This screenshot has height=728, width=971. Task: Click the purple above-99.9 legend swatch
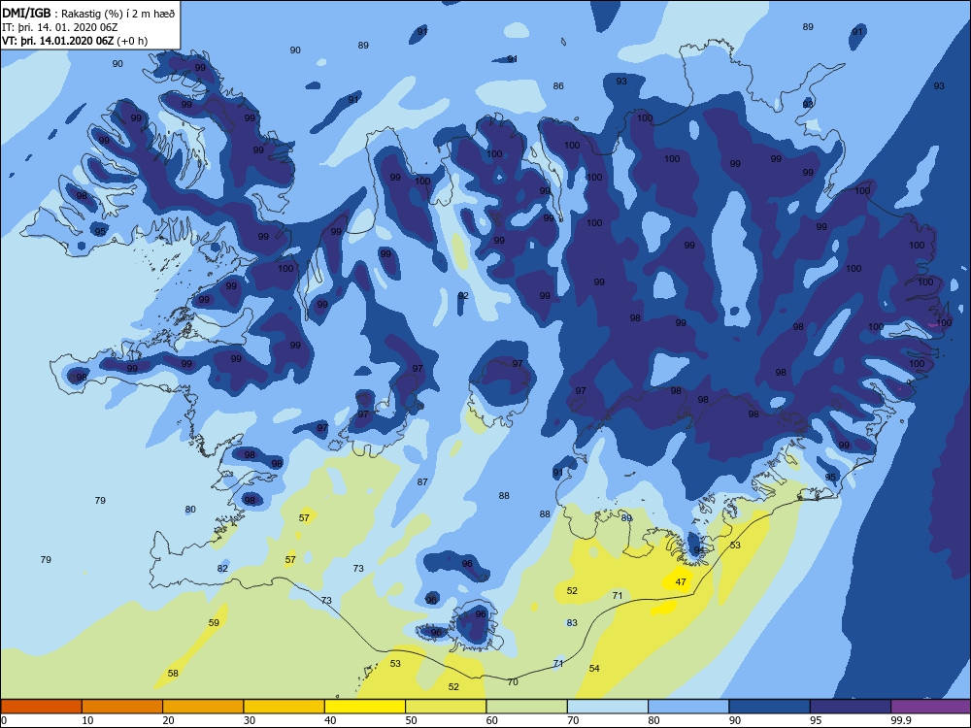click(x=931, y=707)
